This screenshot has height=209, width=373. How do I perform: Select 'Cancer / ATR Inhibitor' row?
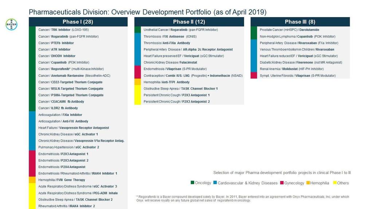click(78, 49)
